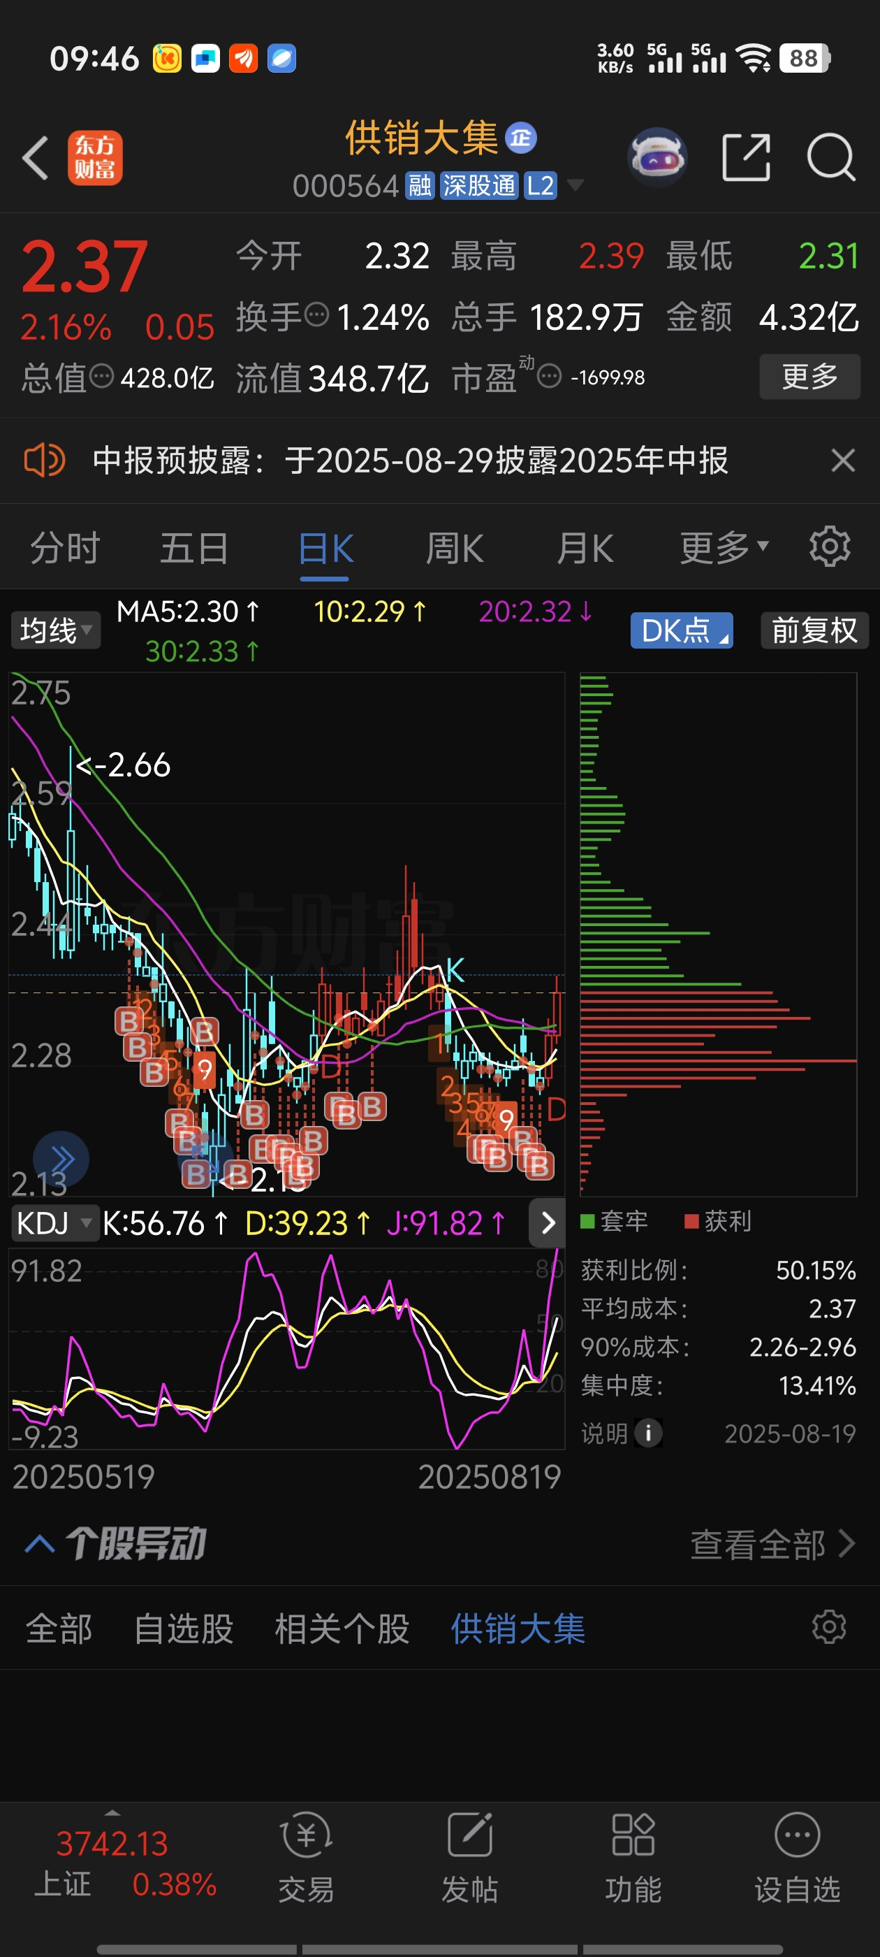Tap the Wi-Fi status icon
Screen dimensions: 880x1957
pos(754,58)
